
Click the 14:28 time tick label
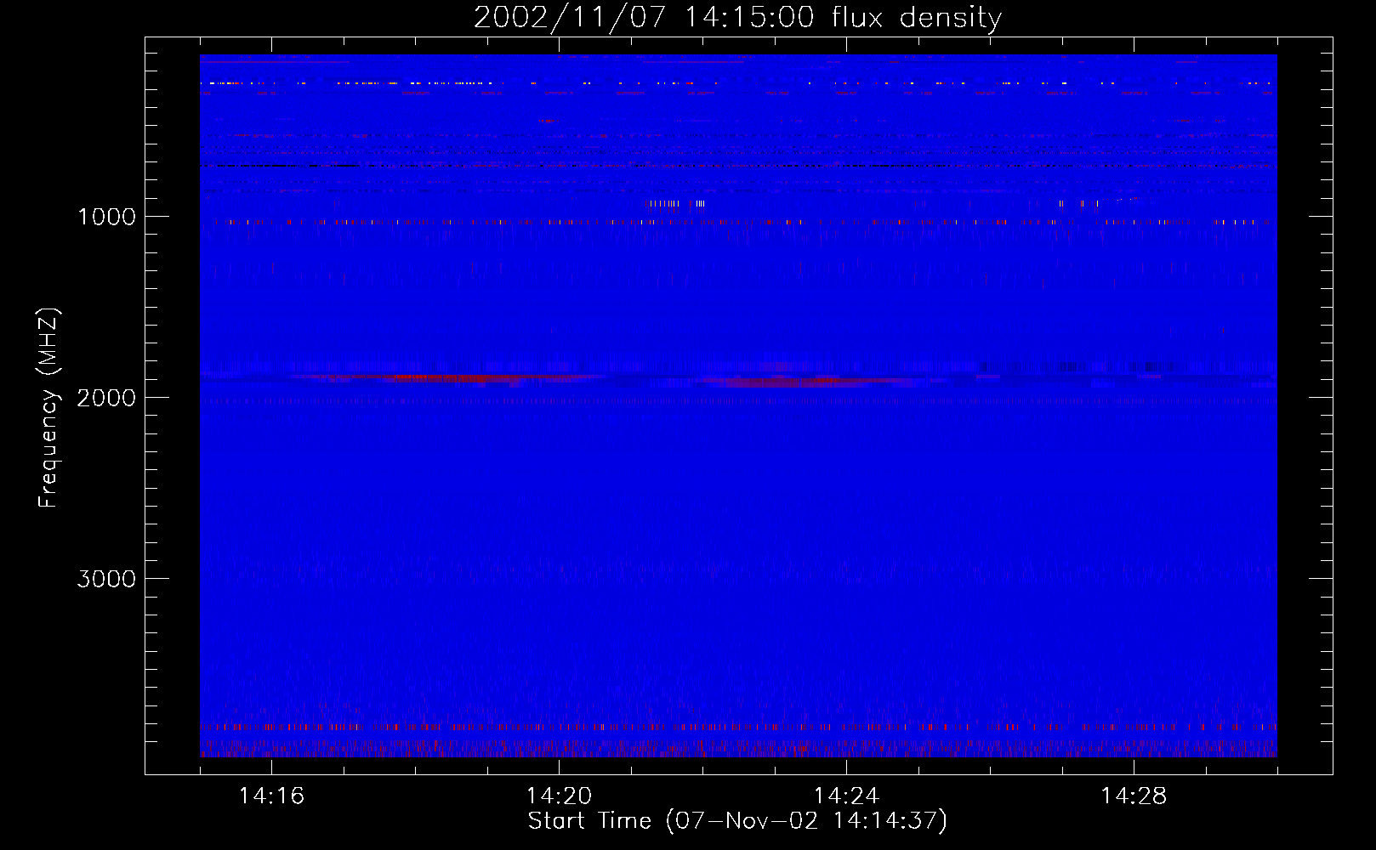tap(1134, 796)
